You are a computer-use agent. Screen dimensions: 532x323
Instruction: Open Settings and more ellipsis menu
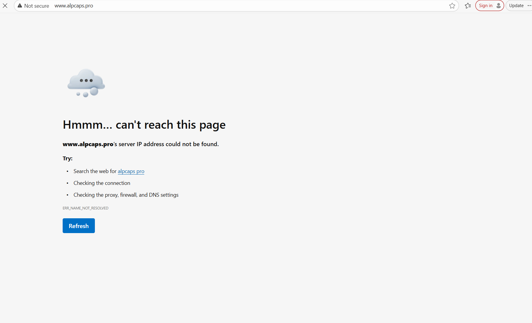529,6
